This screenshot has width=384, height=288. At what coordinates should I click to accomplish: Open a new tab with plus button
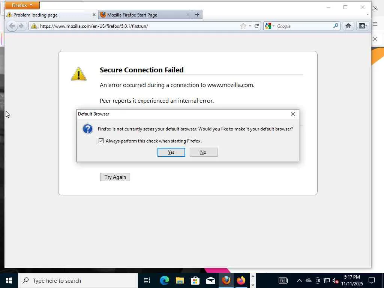click(x=197, y=15)
